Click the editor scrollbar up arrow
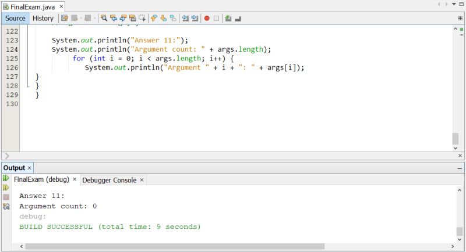 point(456,28)
